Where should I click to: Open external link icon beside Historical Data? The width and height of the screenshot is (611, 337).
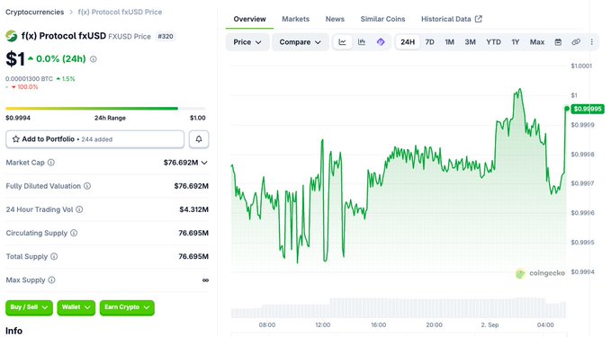click(x=479, y=19)
